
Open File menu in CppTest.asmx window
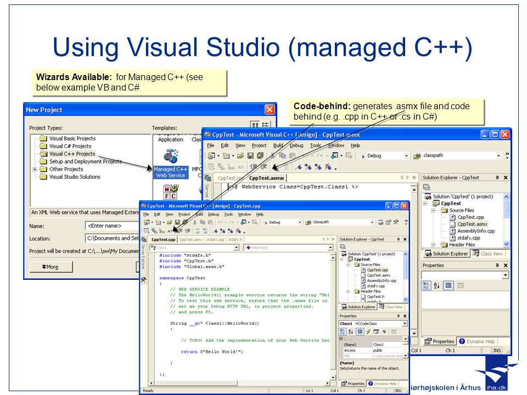point(210,145)
